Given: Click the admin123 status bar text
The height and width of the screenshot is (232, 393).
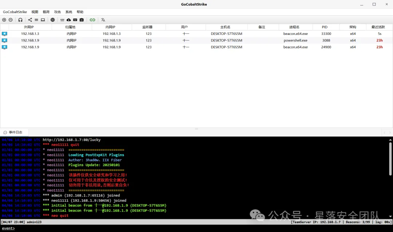Looking at the screenshot, I should 34,222.
